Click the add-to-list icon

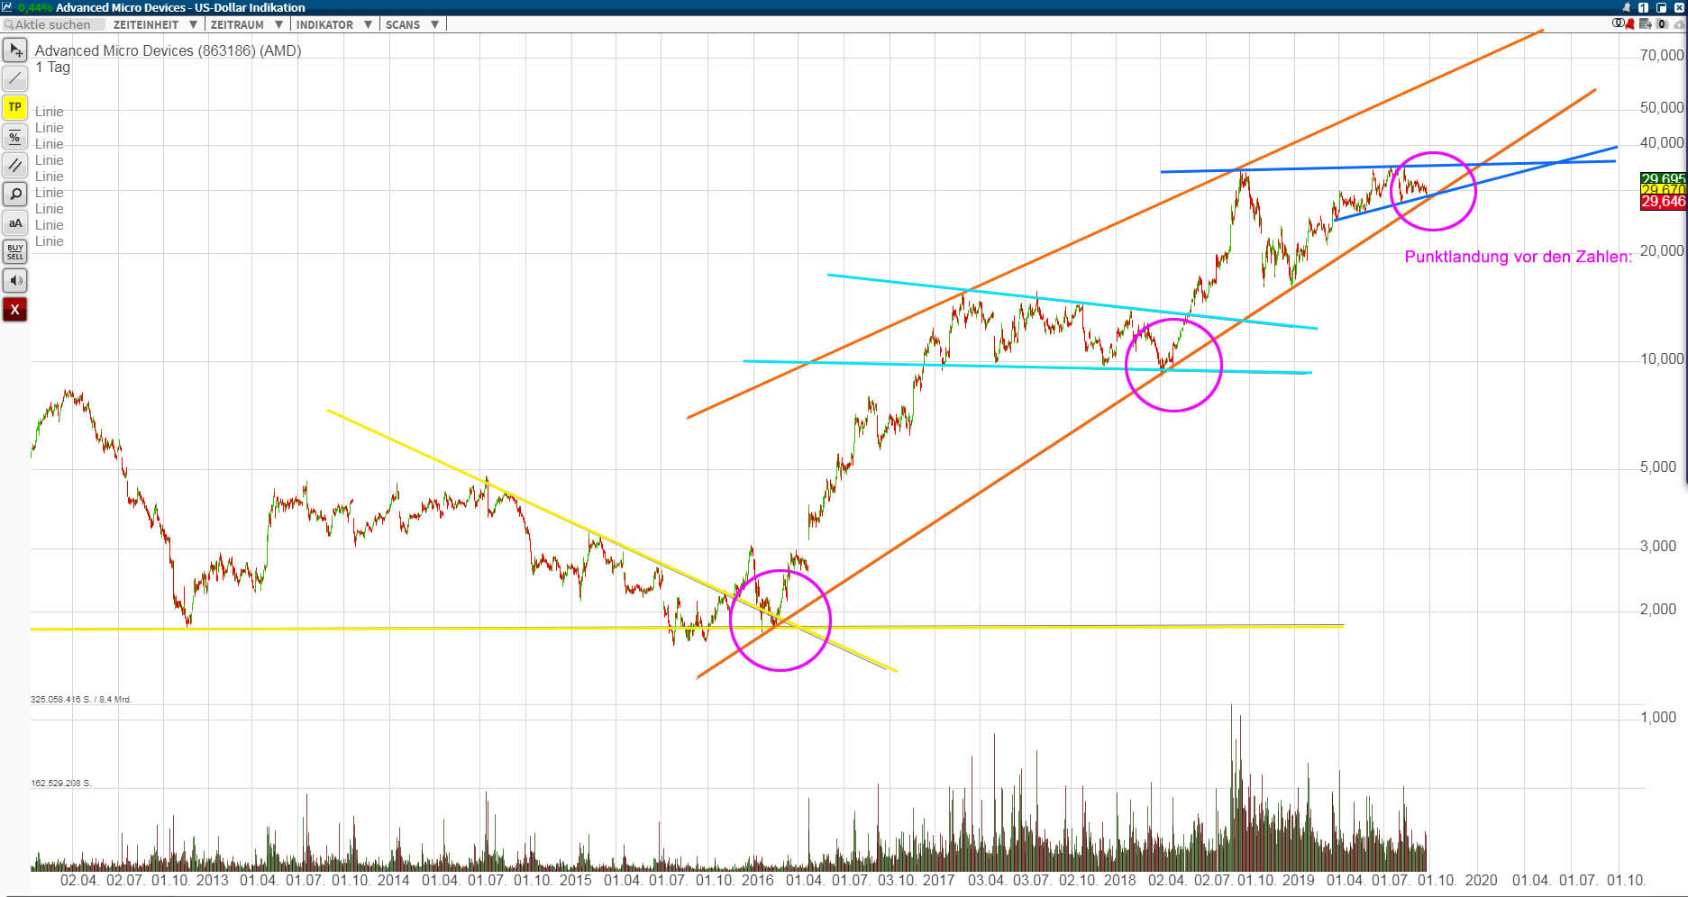[x=1647, y=23]
